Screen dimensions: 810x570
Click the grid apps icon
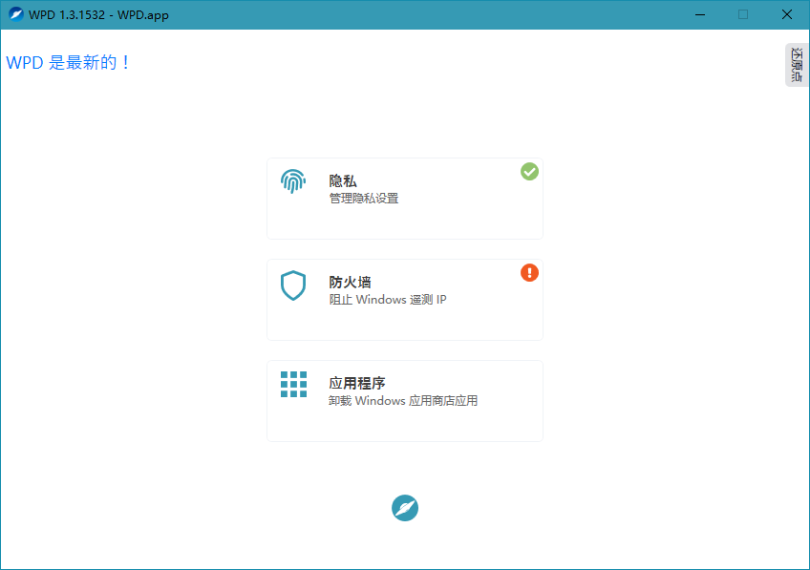point(293,384)
